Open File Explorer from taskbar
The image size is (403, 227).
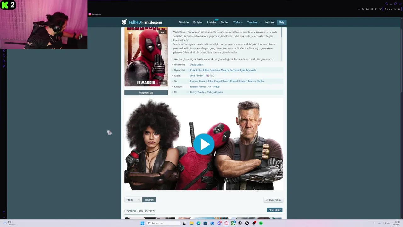tap(191, 223)
